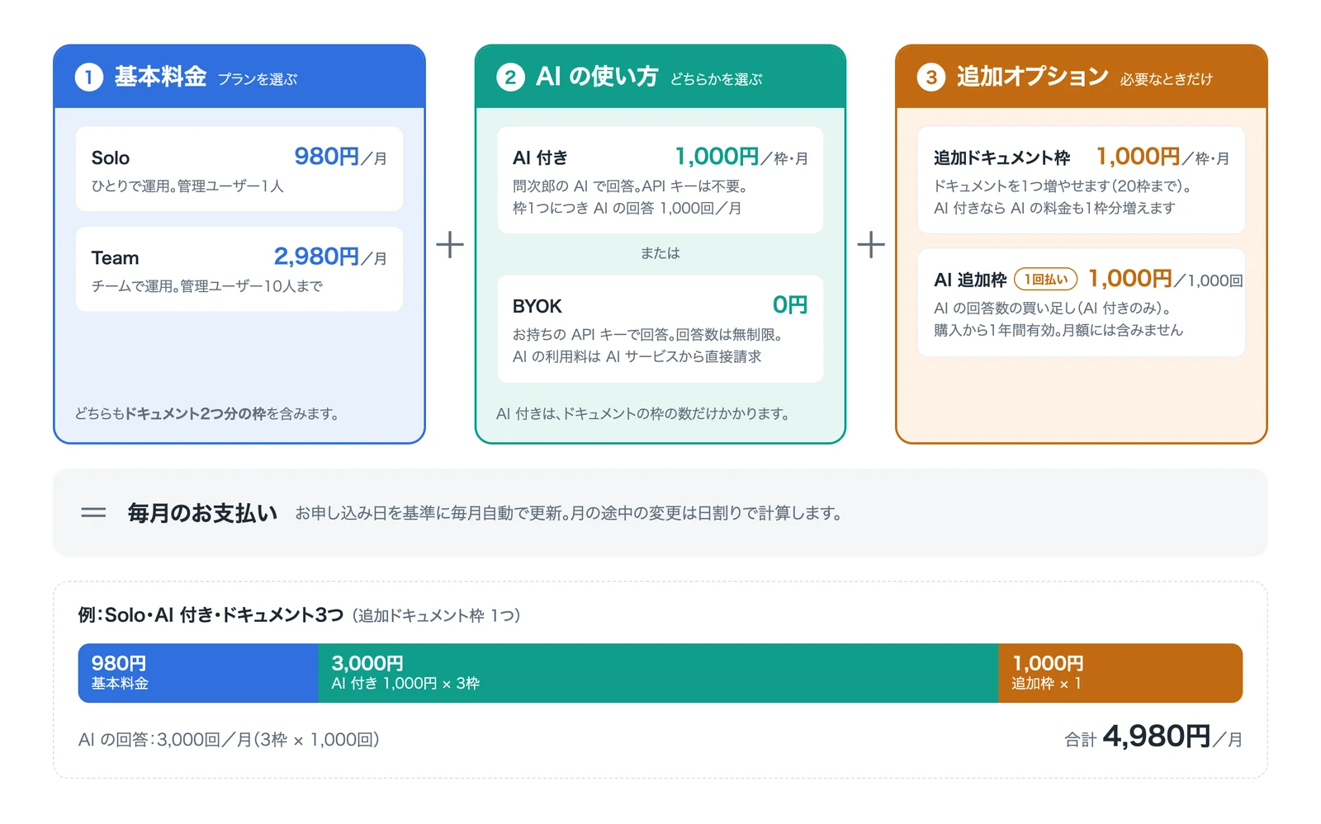The height and width of the screenshot is (824, 1321).
Task: Choose the BYOK option card
Action: 660,328
